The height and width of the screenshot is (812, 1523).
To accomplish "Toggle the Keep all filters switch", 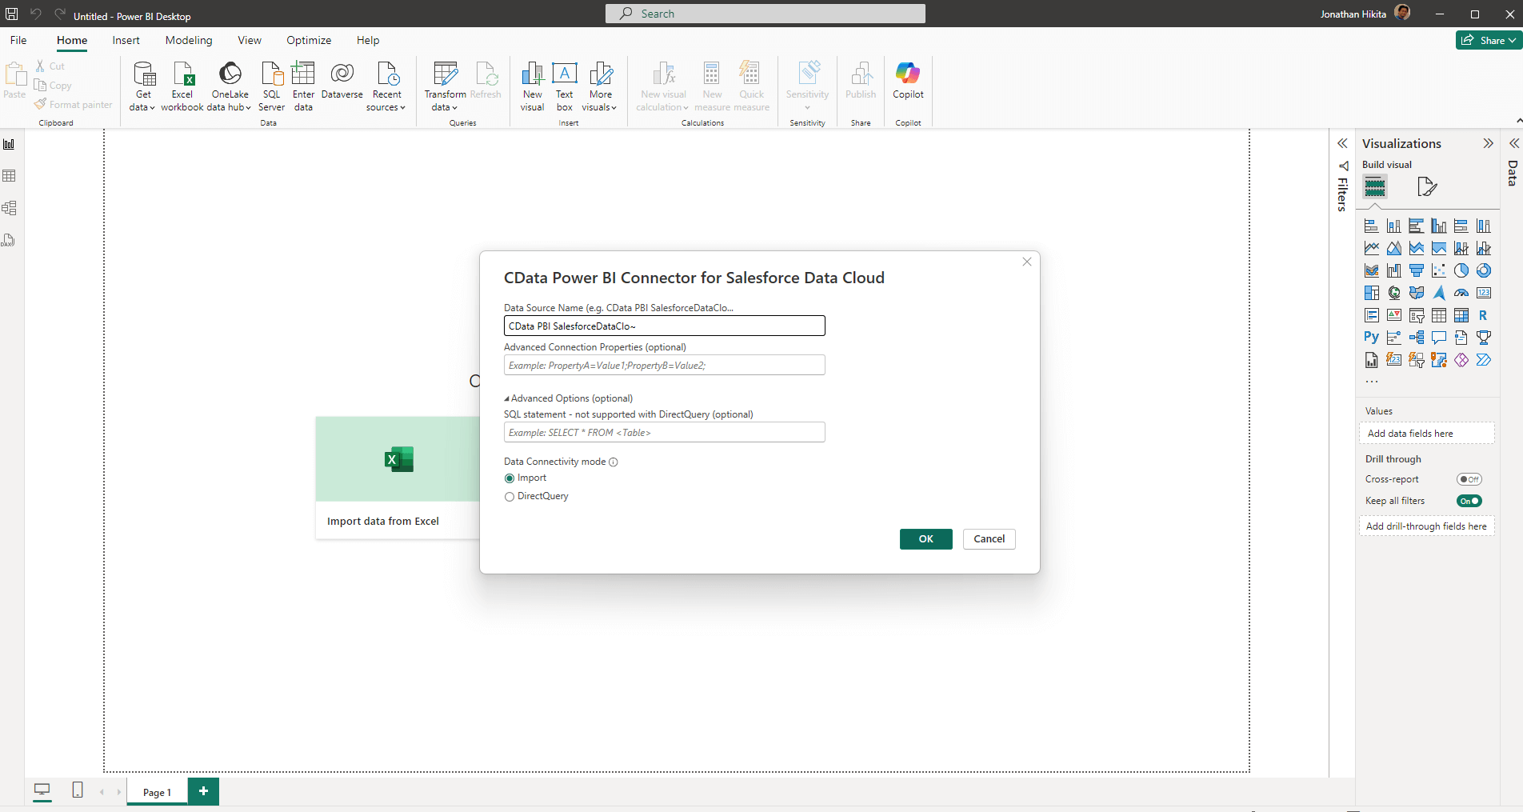I will (x=1469, y=501).
